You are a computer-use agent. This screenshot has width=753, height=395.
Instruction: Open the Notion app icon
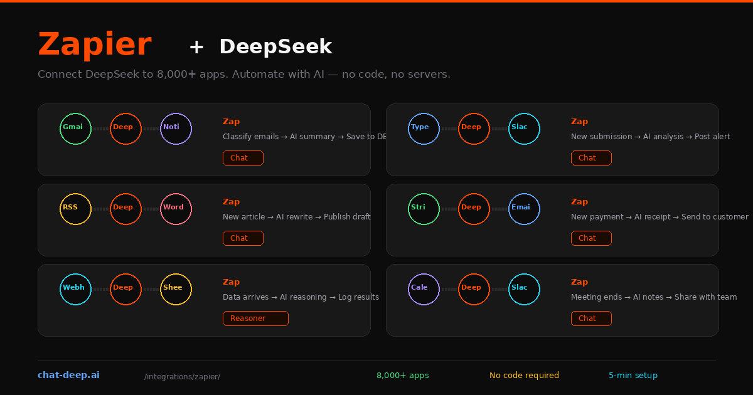coord(176,129)
